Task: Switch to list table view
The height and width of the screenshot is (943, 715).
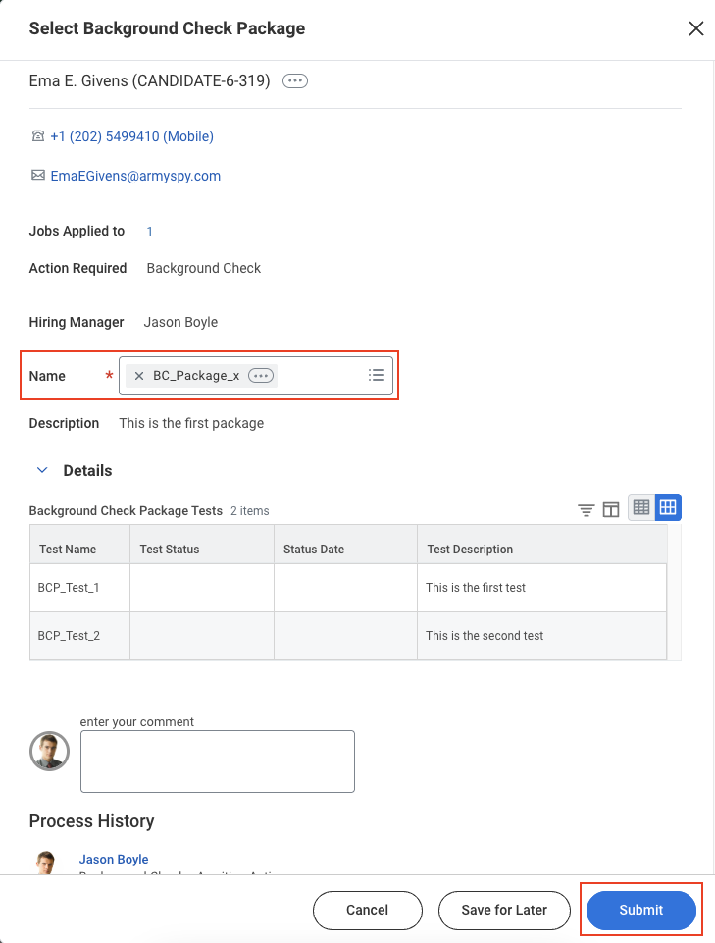Action: 641,507
